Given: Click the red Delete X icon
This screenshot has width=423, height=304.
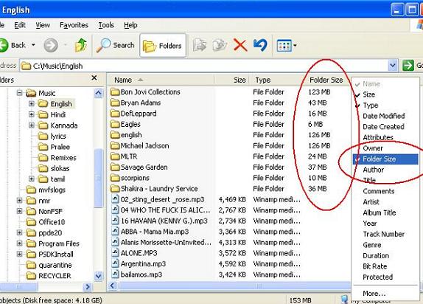Looking at the screenshot, I should click(240, 45).
